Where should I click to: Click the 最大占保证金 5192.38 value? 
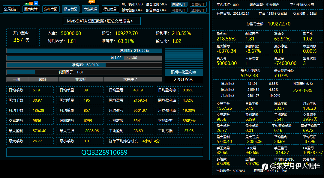tap(249, 76)
